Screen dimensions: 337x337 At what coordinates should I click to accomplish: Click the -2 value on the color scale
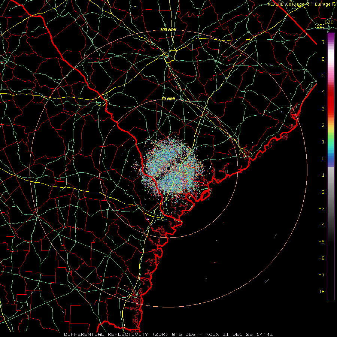pos(322,192)
